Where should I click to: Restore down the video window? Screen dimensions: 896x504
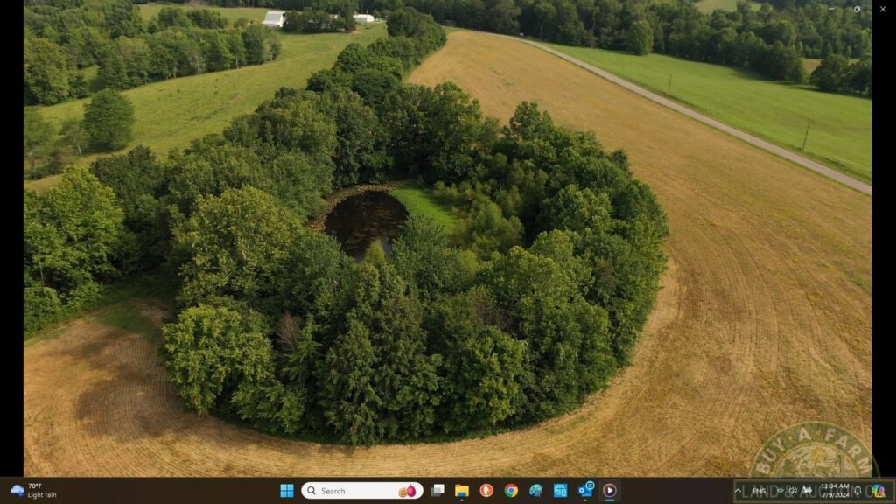click(x=857, y=9)
